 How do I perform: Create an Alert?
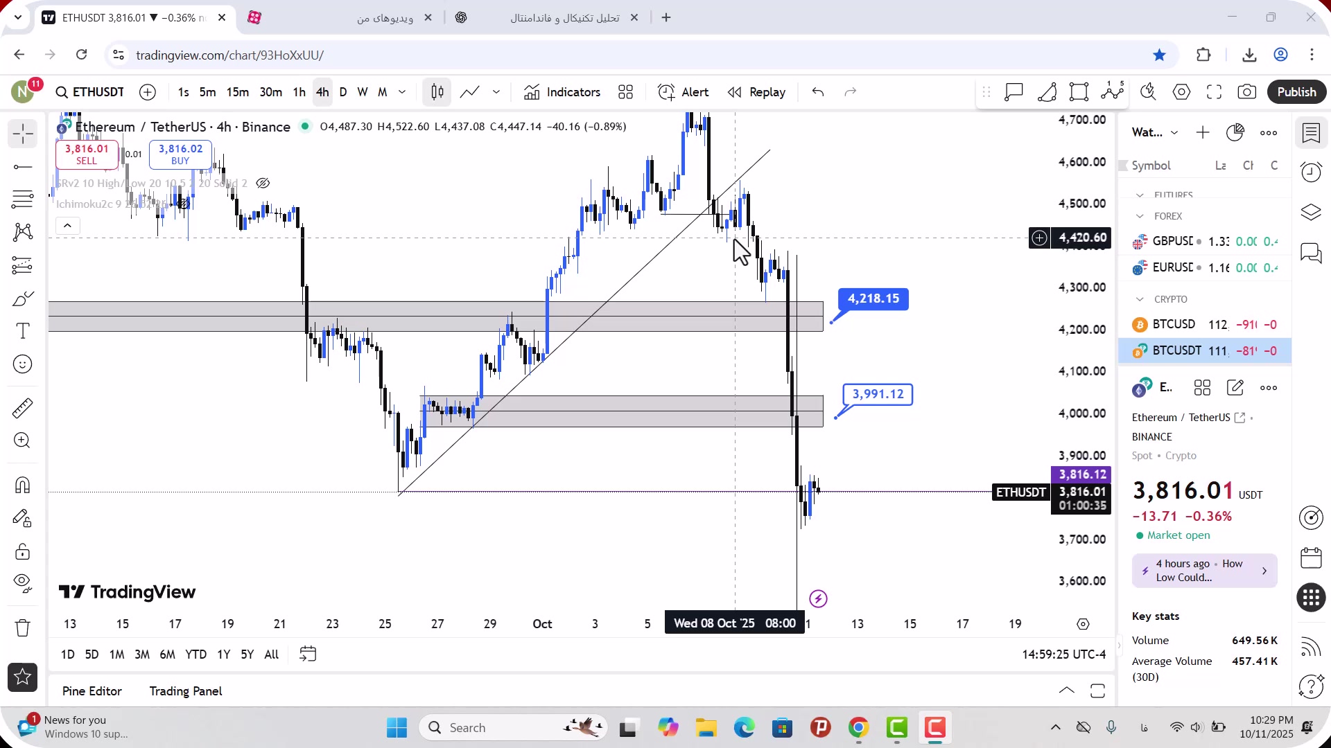(x=684, y=92)
